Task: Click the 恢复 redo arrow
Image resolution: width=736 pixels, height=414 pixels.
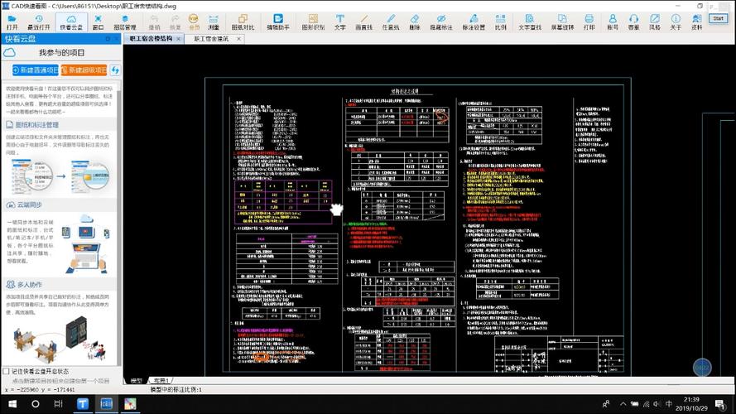Action: [175, 22]
